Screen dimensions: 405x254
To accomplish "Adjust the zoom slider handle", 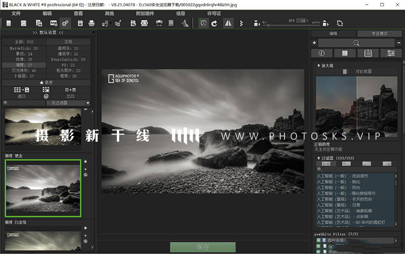I will coord(268,25).
